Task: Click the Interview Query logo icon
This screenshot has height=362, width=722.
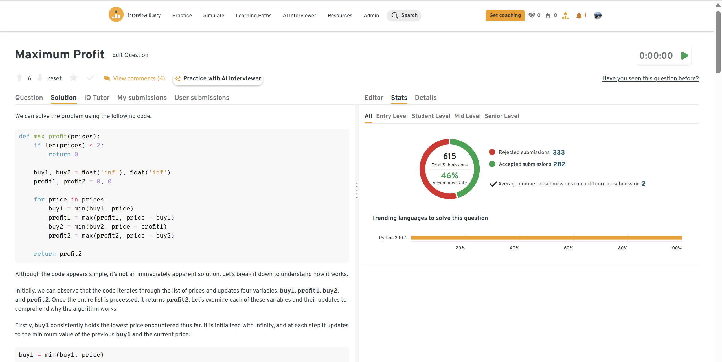Action: (x=116, y=15)
